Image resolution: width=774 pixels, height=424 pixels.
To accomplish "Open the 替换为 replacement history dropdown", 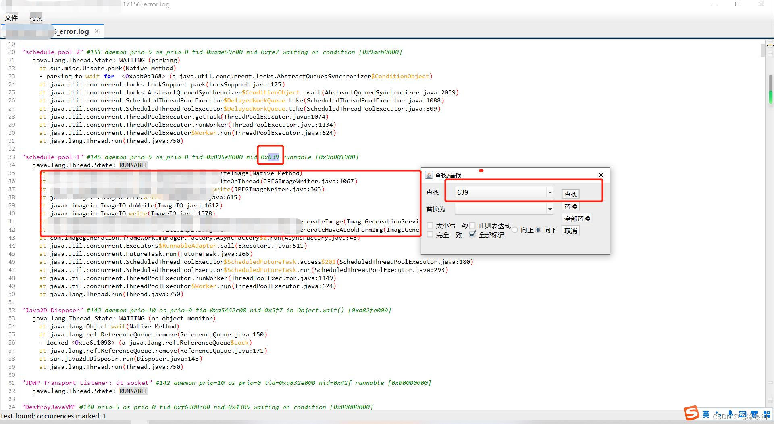I will tap(550, 209).
